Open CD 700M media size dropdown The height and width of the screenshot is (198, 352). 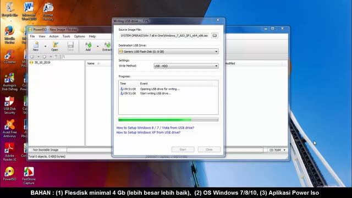[277, 150]
